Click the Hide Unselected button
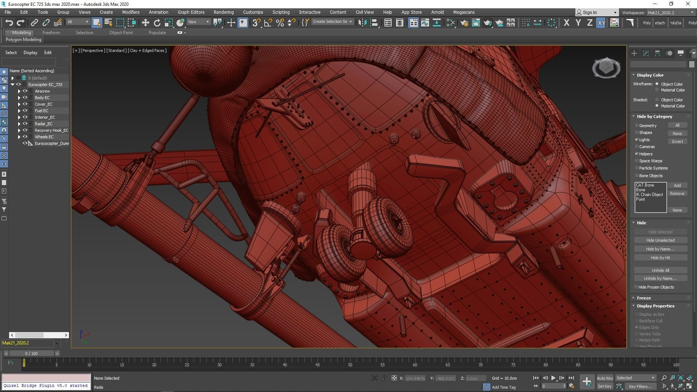 (x=660, y=240)
